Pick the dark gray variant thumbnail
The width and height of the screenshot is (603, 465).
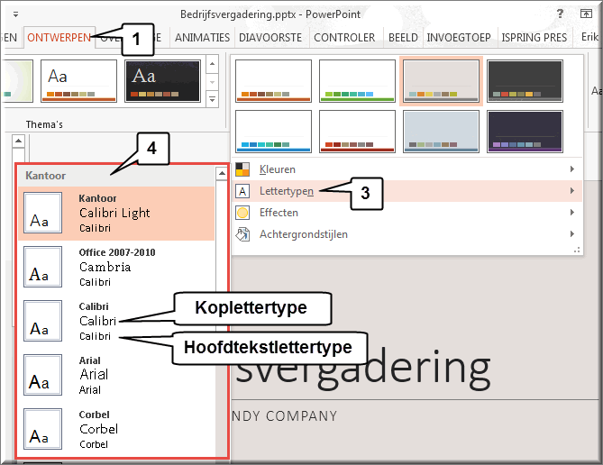point(525,81)
